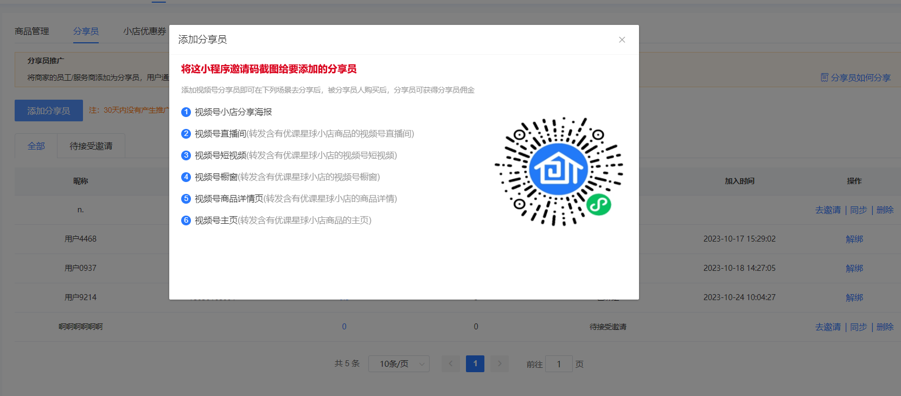This screenshot has width=901, height=396.
Task: Expand the 10条/页 page size dropdown
Action: 399,364
